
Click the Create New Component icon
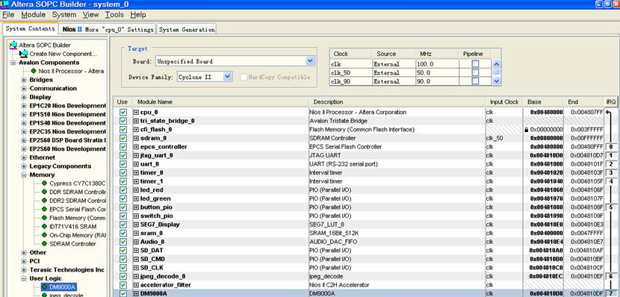pos(24,54)
